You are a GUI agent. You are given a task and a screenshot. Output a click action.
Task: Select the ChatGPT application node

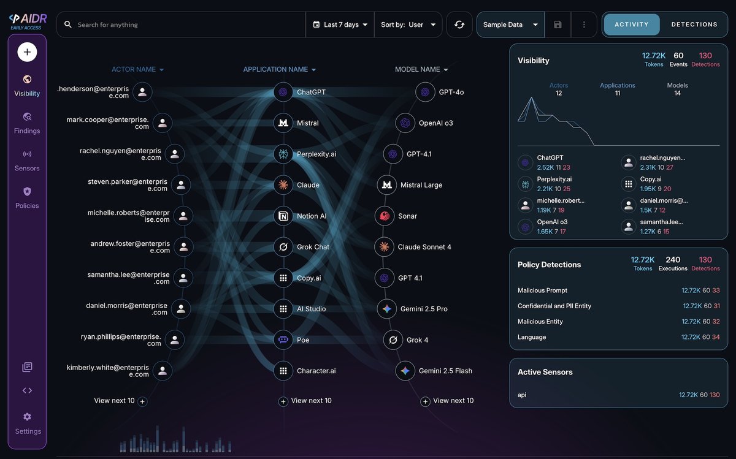pyautogui.click(x=283, y=92)
